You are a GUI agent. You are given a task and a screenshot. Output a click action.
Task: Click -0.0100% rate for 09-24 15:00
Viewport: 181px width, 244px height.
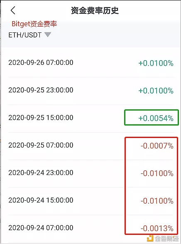point(157,201)
